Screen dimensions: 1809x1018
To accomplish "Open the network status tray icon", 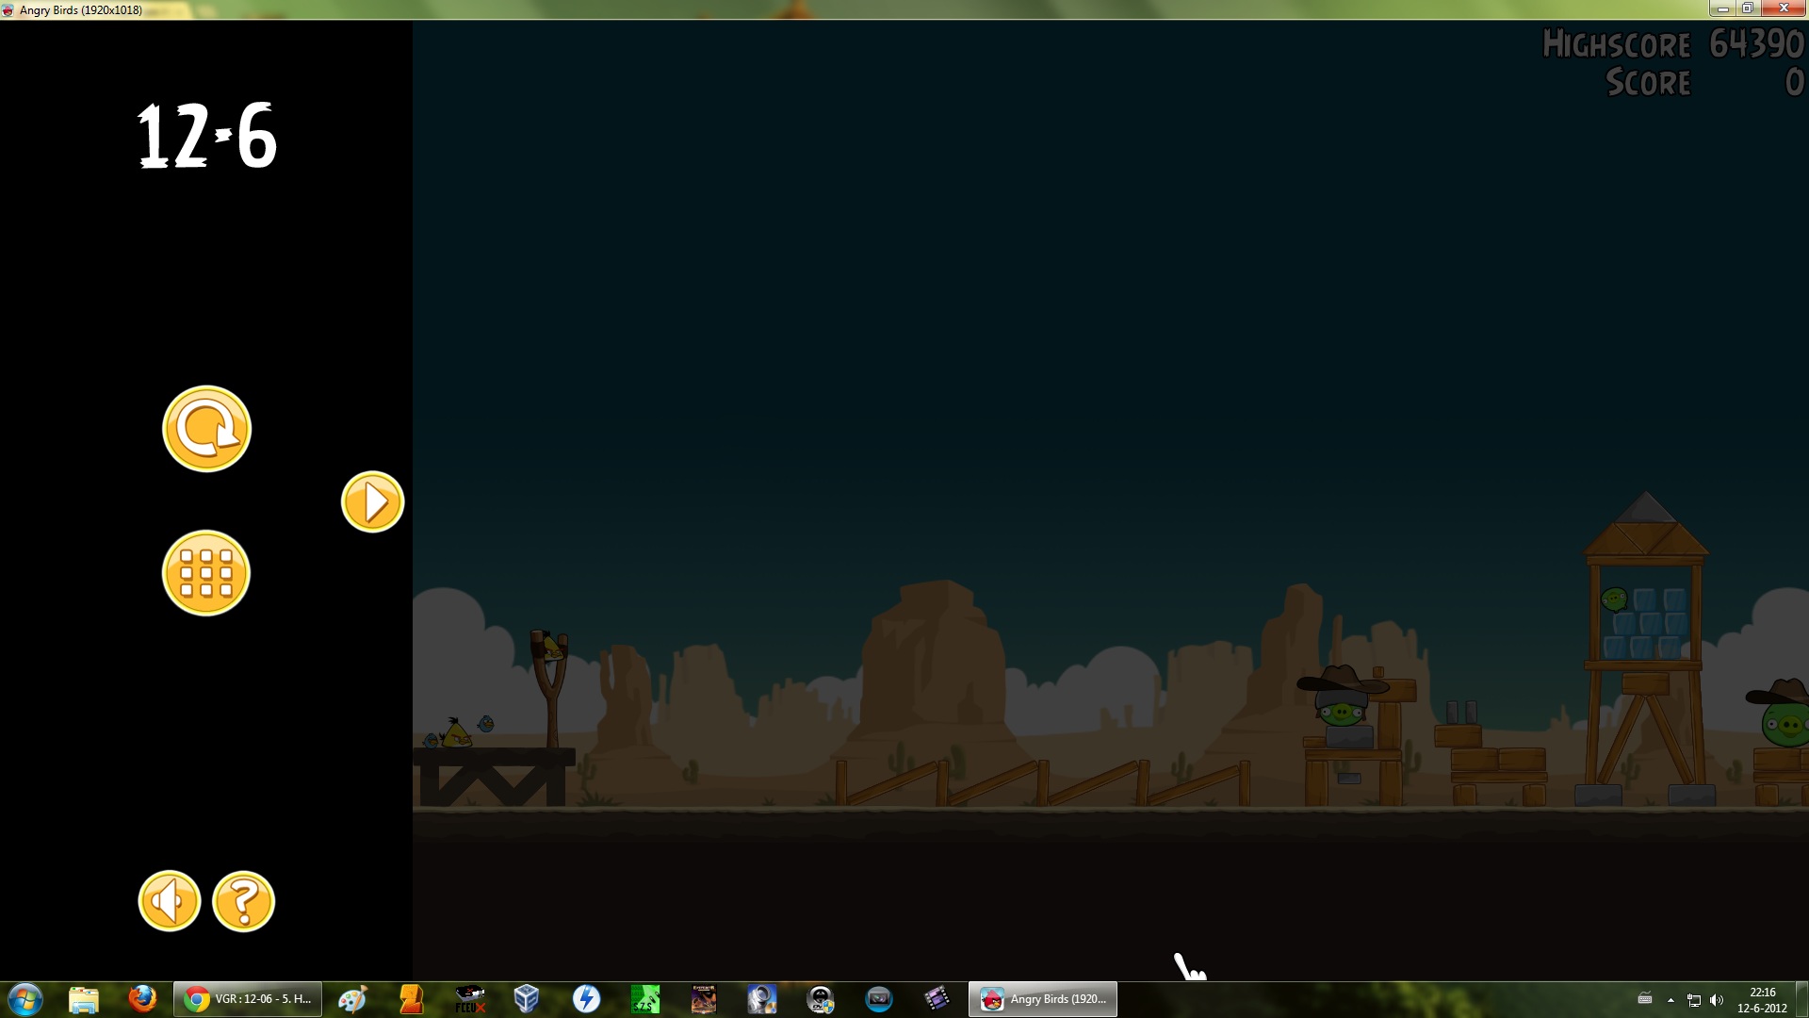I will coord(1693,1000).
